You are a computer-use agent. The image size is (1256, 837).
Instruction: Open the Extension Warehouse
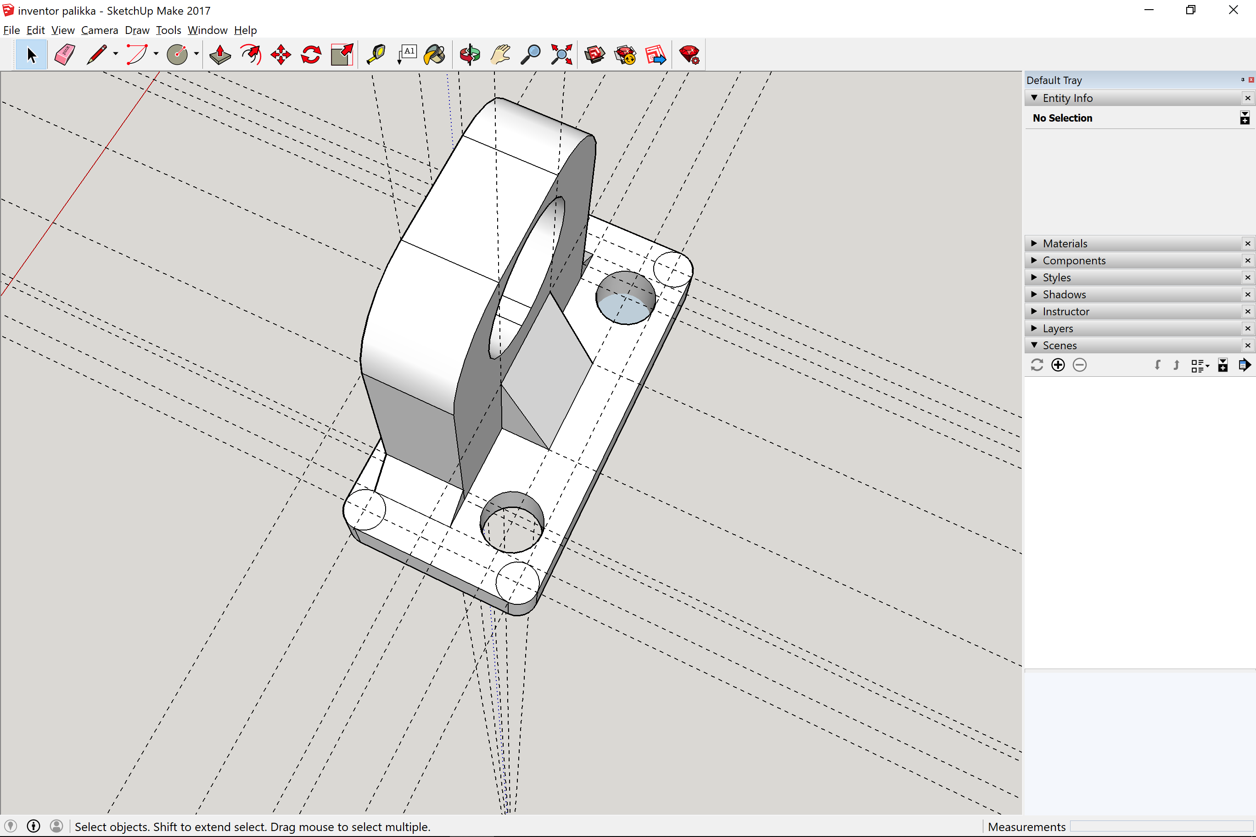point(625,55)
